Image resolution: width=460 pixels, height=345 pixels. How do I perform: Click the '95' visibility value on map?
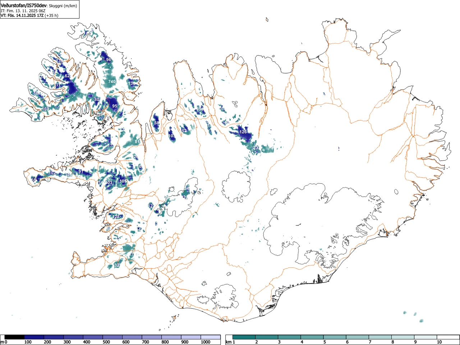point(115,106)
